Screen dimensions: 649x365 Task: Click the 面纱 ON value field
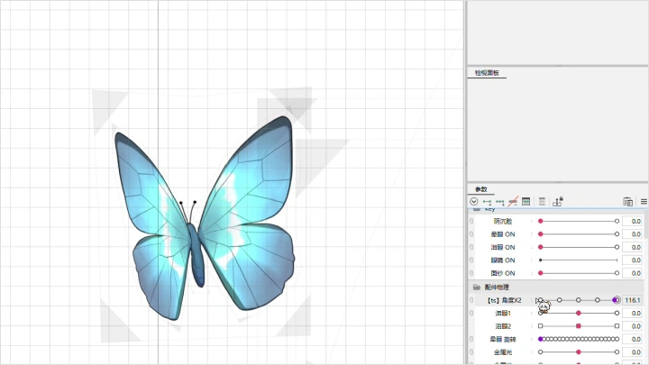coord(633,273)
